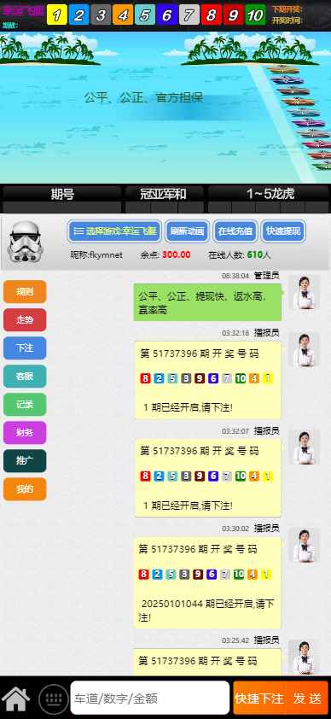Click the green number 10 ball icon
This screenshot has height=719, width=331.
coord(255,15)
